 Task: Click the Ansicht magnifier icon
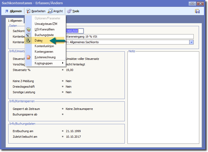click(50, 11)
